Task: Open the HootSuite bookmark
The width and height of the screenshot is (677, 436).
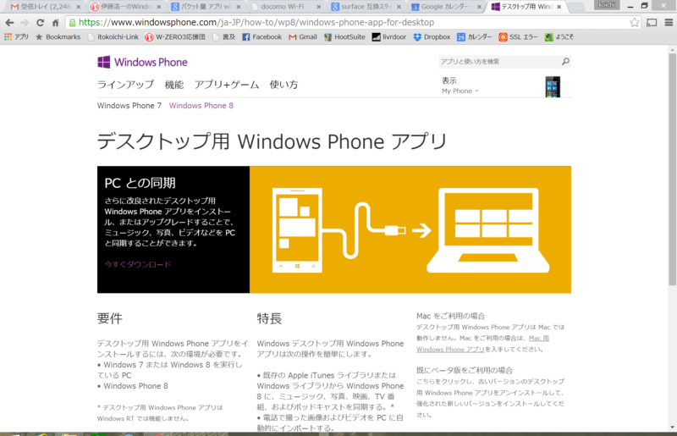Action: point(344,37)
